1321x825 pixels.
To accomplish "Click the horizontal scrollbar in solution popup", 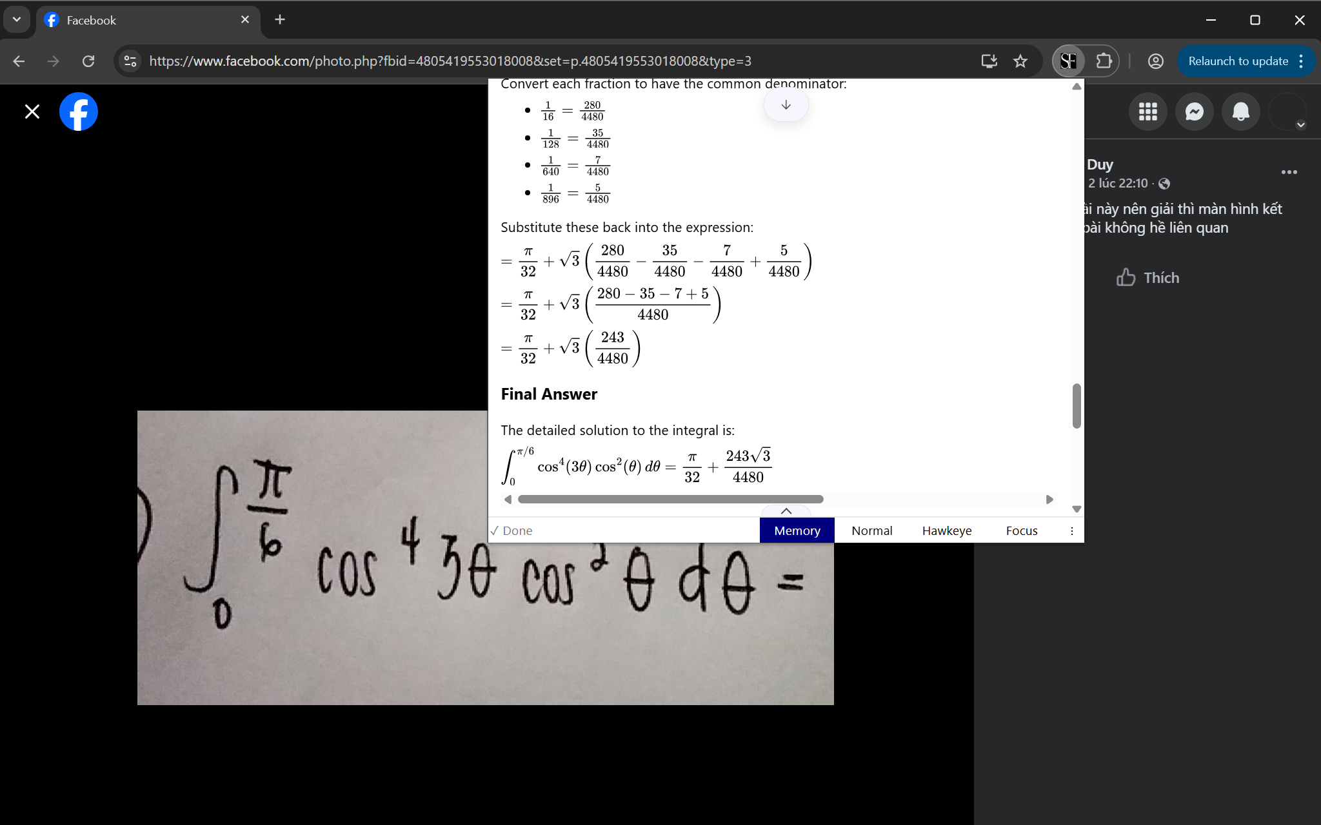I will [x=670, y=500].
